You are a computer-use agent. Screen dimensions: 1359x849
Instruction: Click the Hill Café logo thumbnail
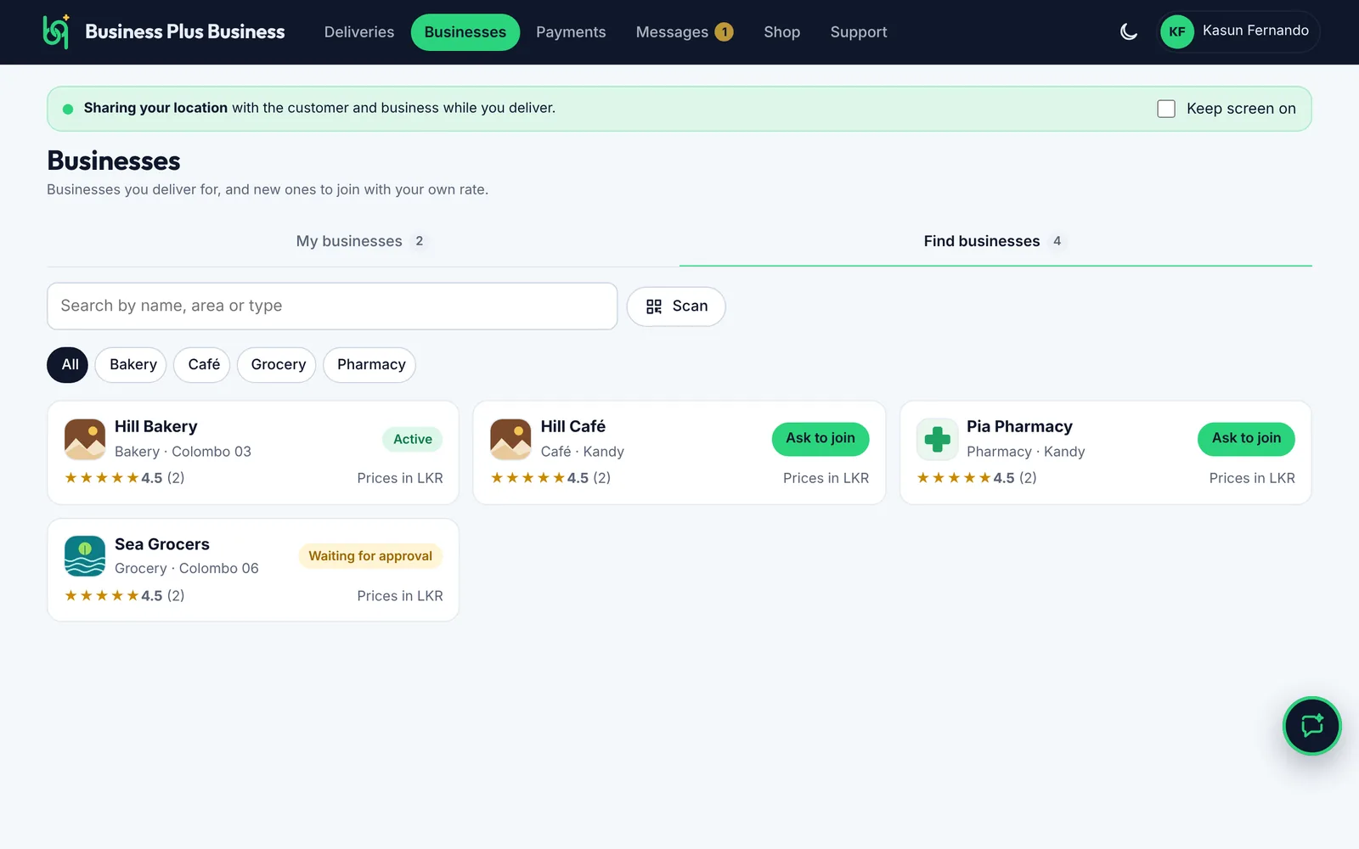point(510,439)
